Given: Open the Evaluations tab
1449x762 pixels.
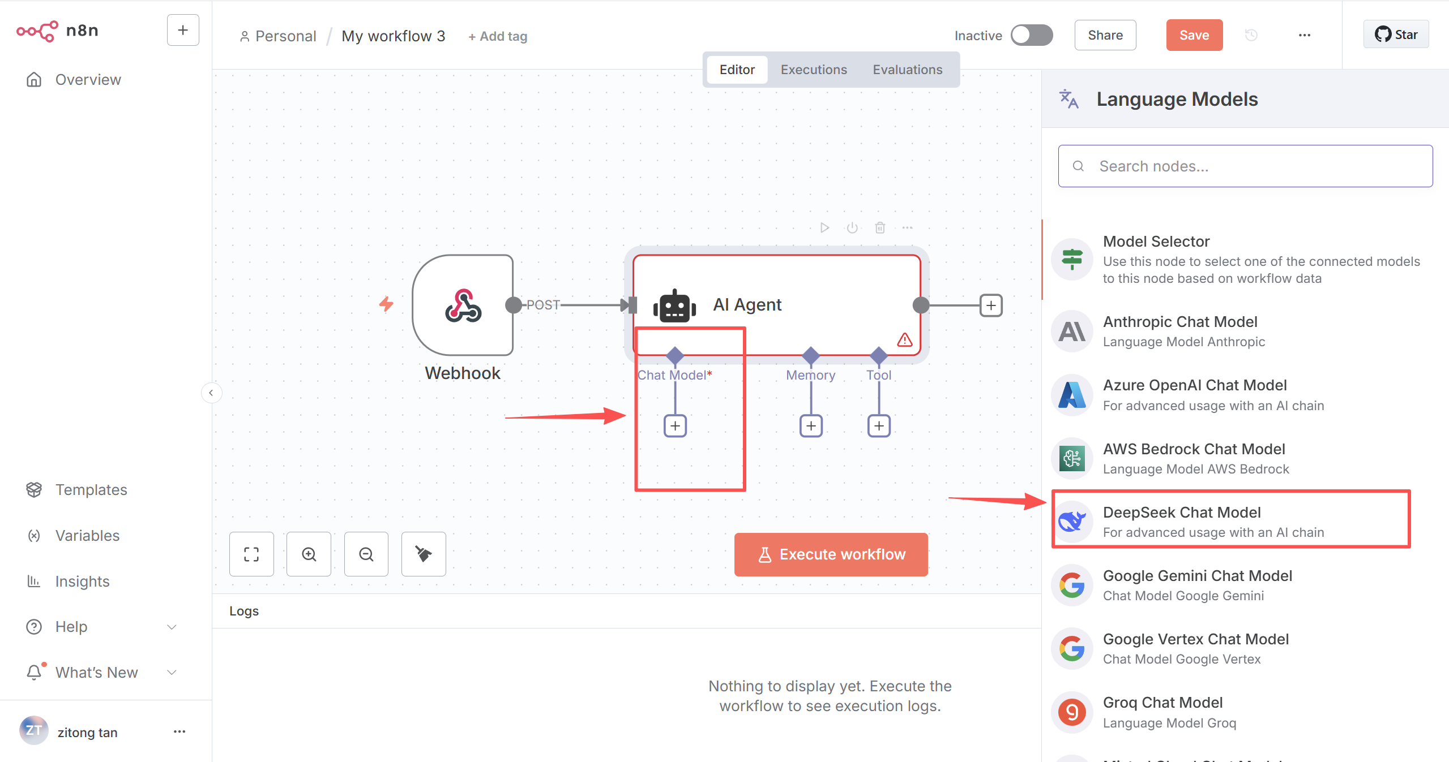Looking at the screenshot, I should tap(907, 70).
